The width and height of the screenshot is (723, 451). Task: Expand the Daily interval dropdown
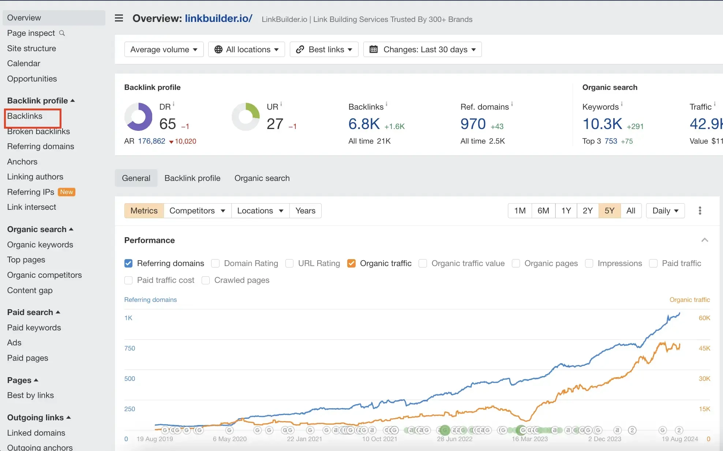tap(665, 211)
